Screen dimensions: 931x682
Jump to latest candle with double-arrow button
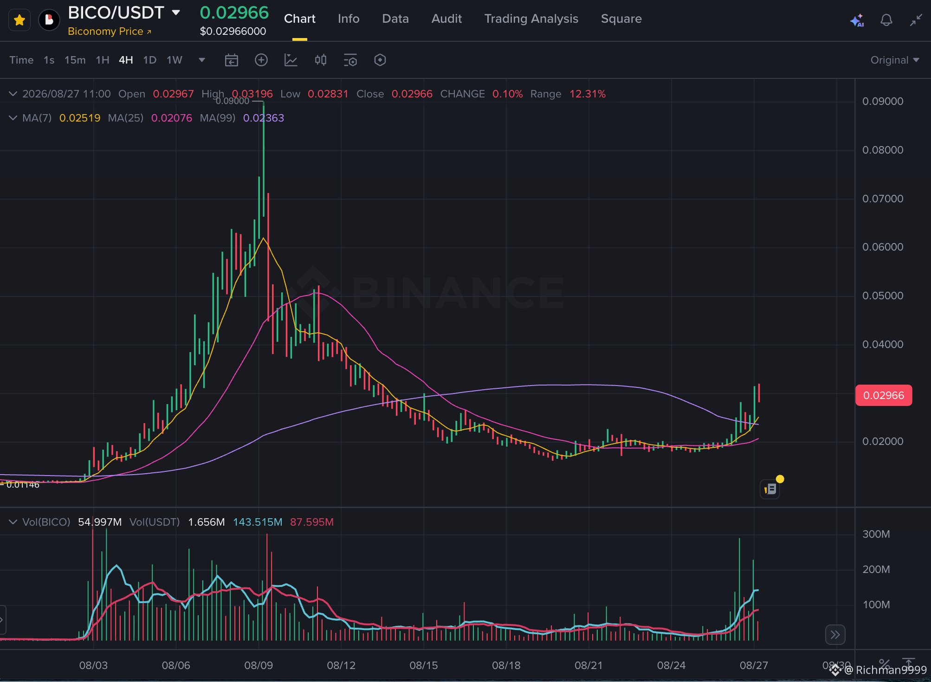[x=835, y=634]
